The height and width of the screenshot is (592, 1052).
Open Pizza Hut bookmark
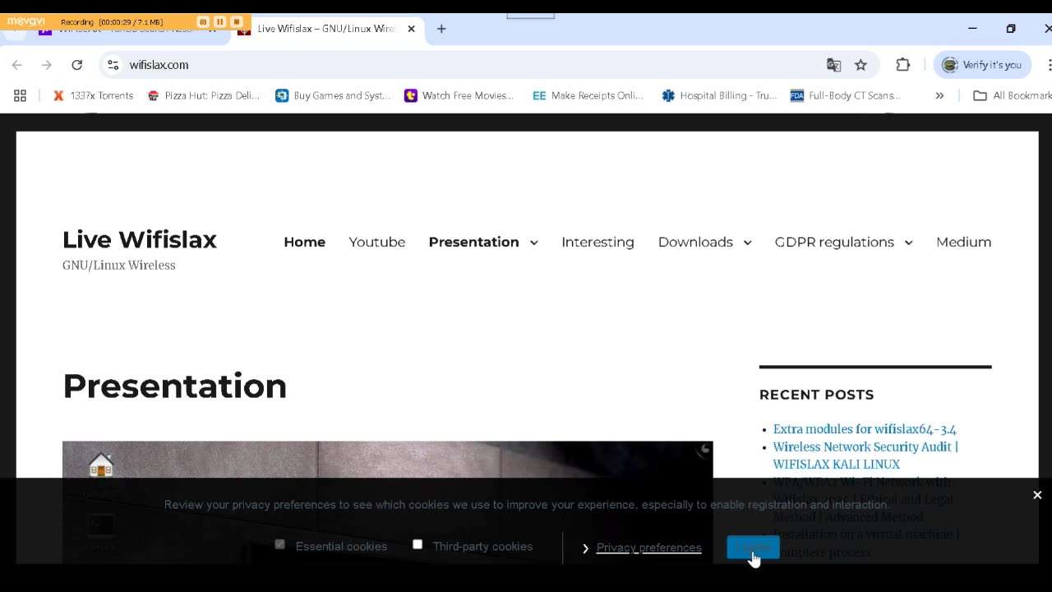204,95
